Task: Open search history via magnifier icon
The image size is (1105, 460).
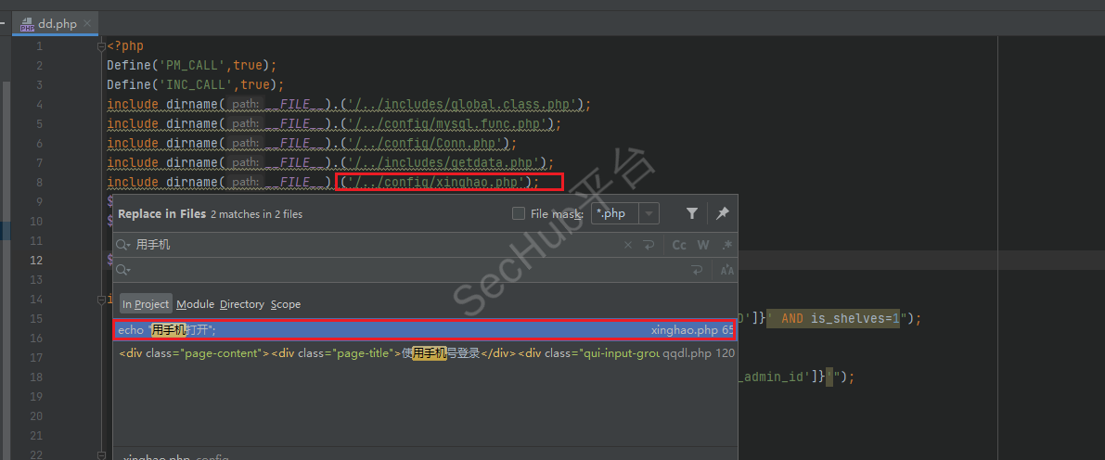Action: pyautogui.click(x=123, y=245)
